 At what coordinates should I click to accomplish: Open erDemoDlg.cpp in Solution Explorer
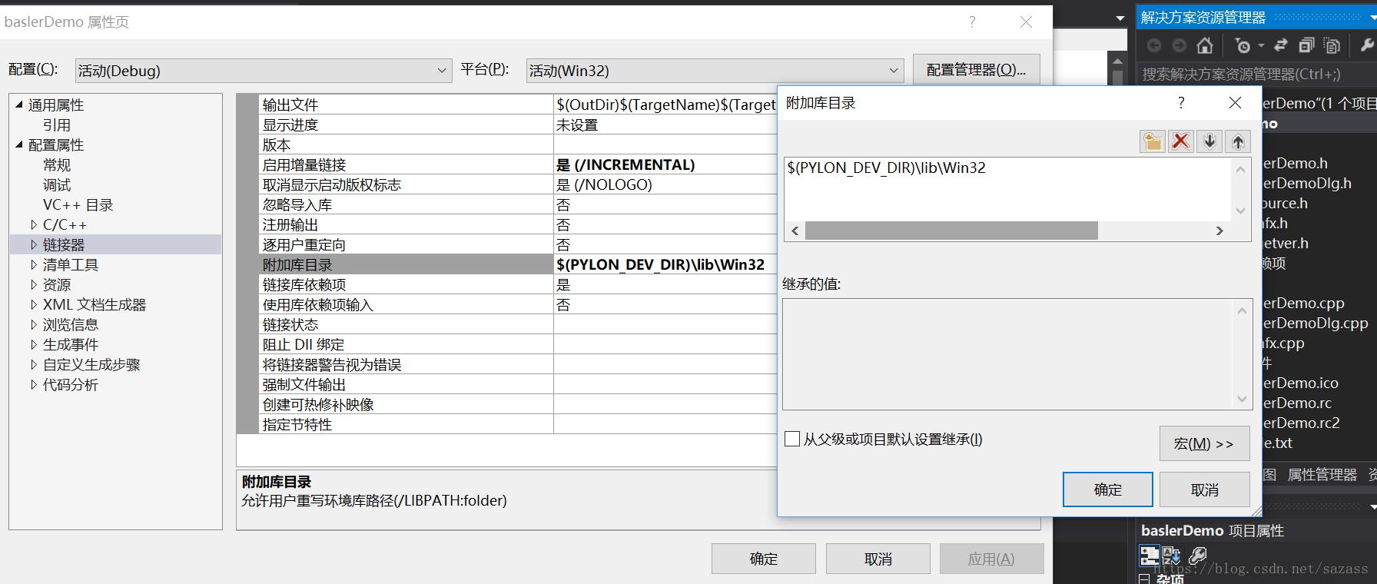pyautogui.click(x=1316, y=323)
